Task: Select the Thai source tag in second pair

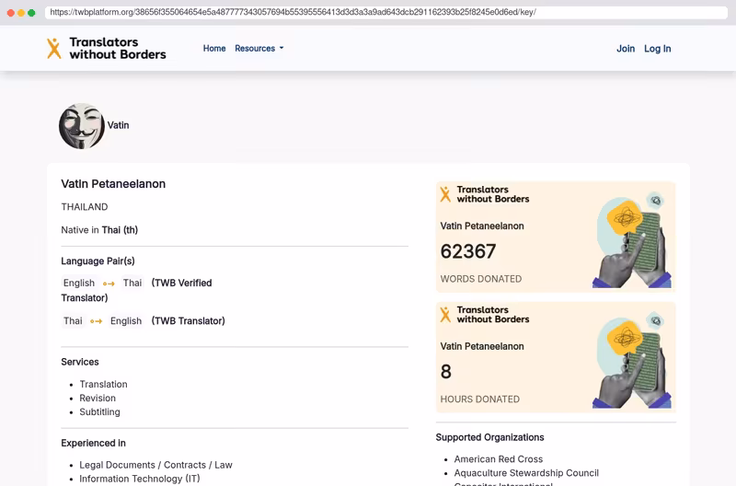Action: [x=73, y=321]
